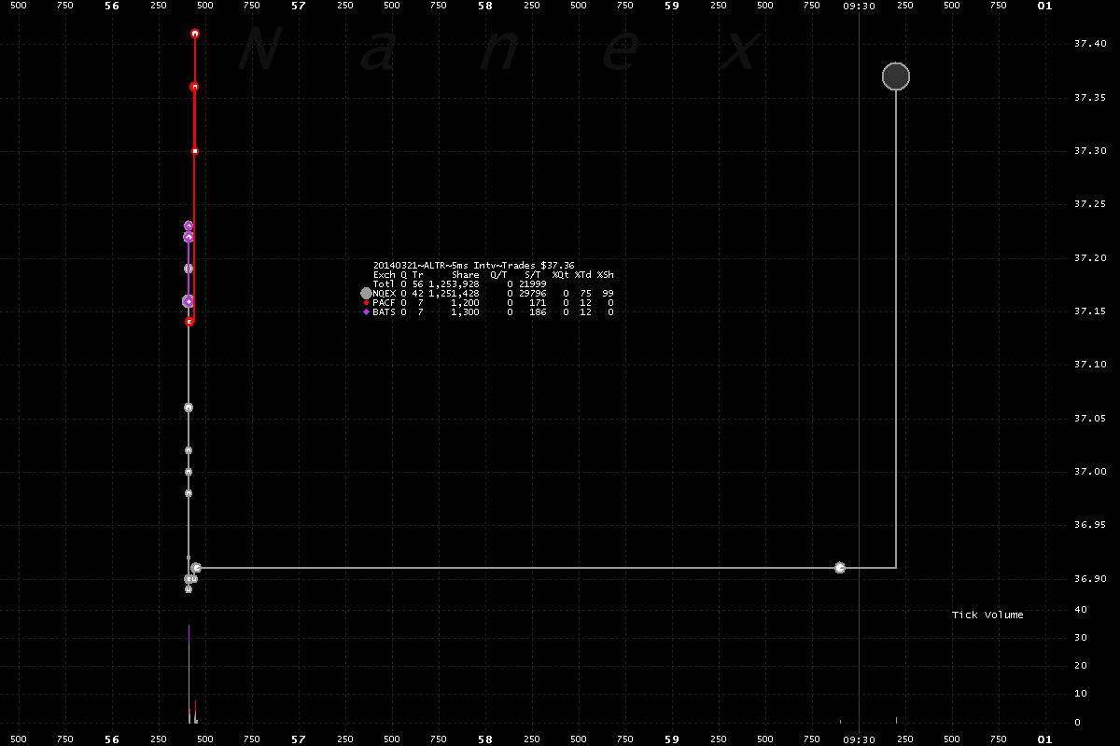Click the '37.00' price axis label
The height and width of the screenshot is (746, 1120).
(x=1091, y=472)
